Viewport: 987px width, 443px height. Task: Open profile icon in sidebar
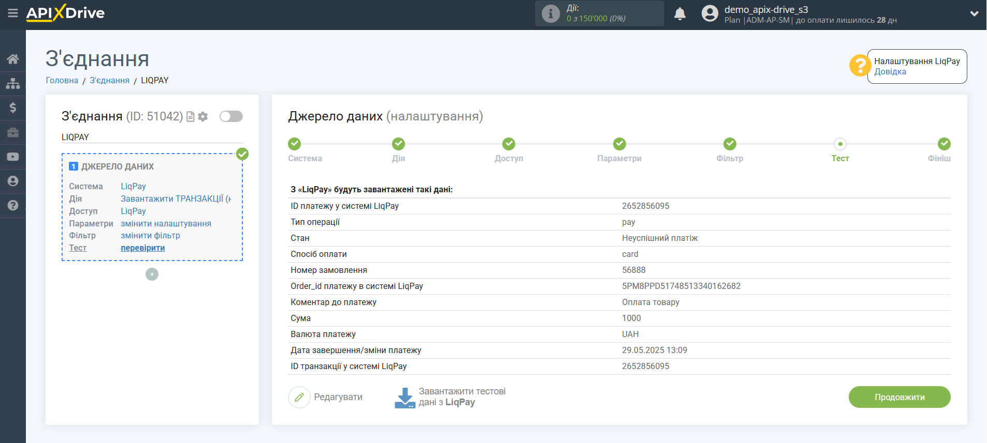pos(13,181)
